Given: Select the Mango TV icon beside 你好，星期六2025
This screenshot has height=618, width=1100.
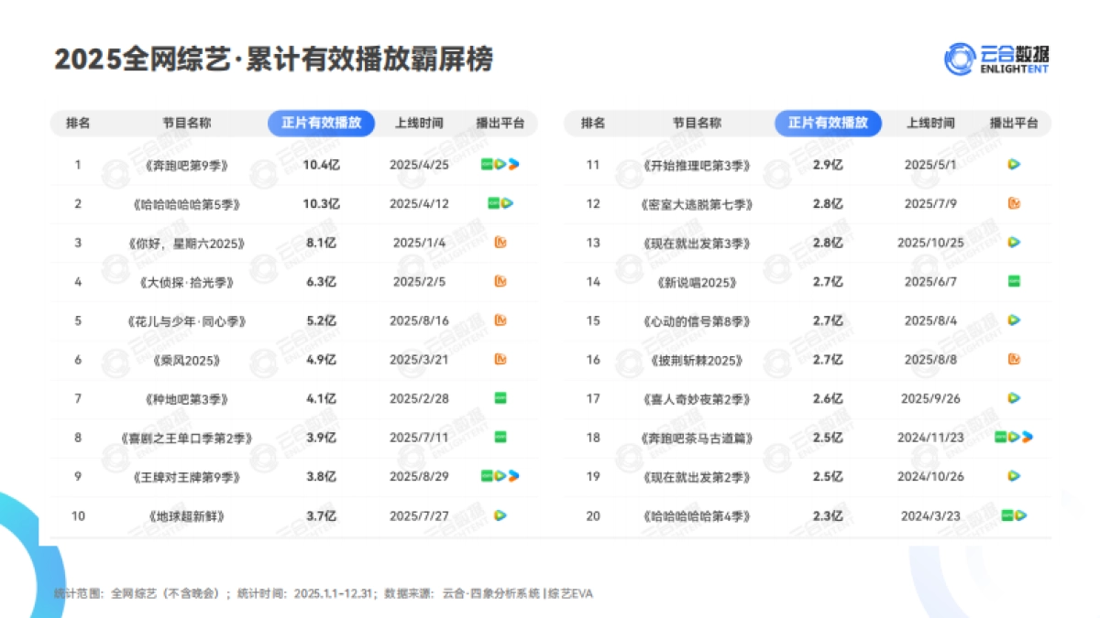Looking at the screenshot, I should click(x=500, y=243).
